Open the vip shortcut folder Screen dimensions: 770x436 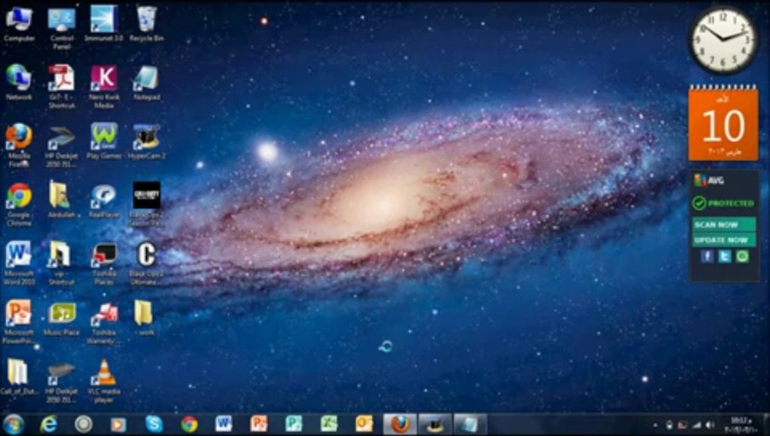click(x=61, y=262)
